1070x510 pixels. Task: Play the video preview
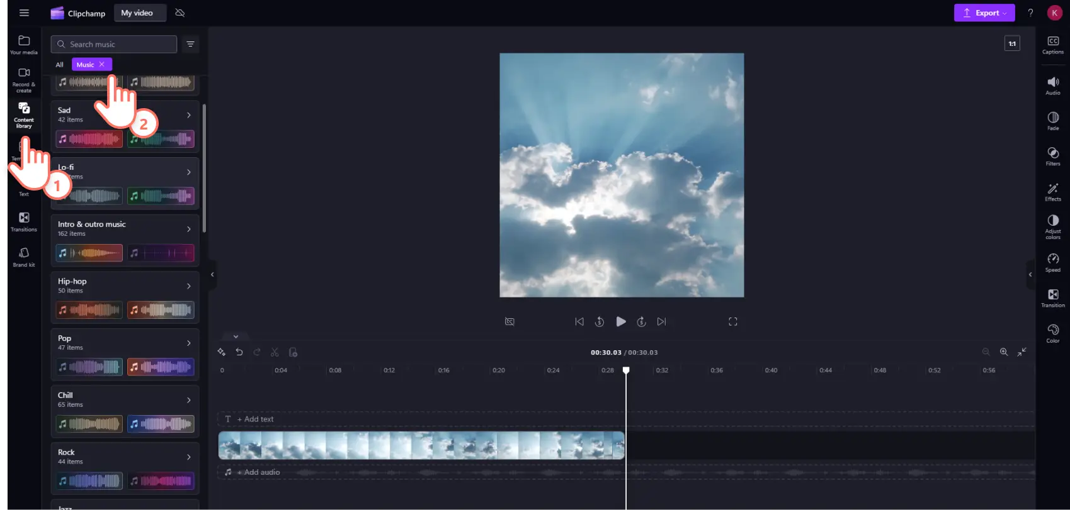(x=621, y=321)
